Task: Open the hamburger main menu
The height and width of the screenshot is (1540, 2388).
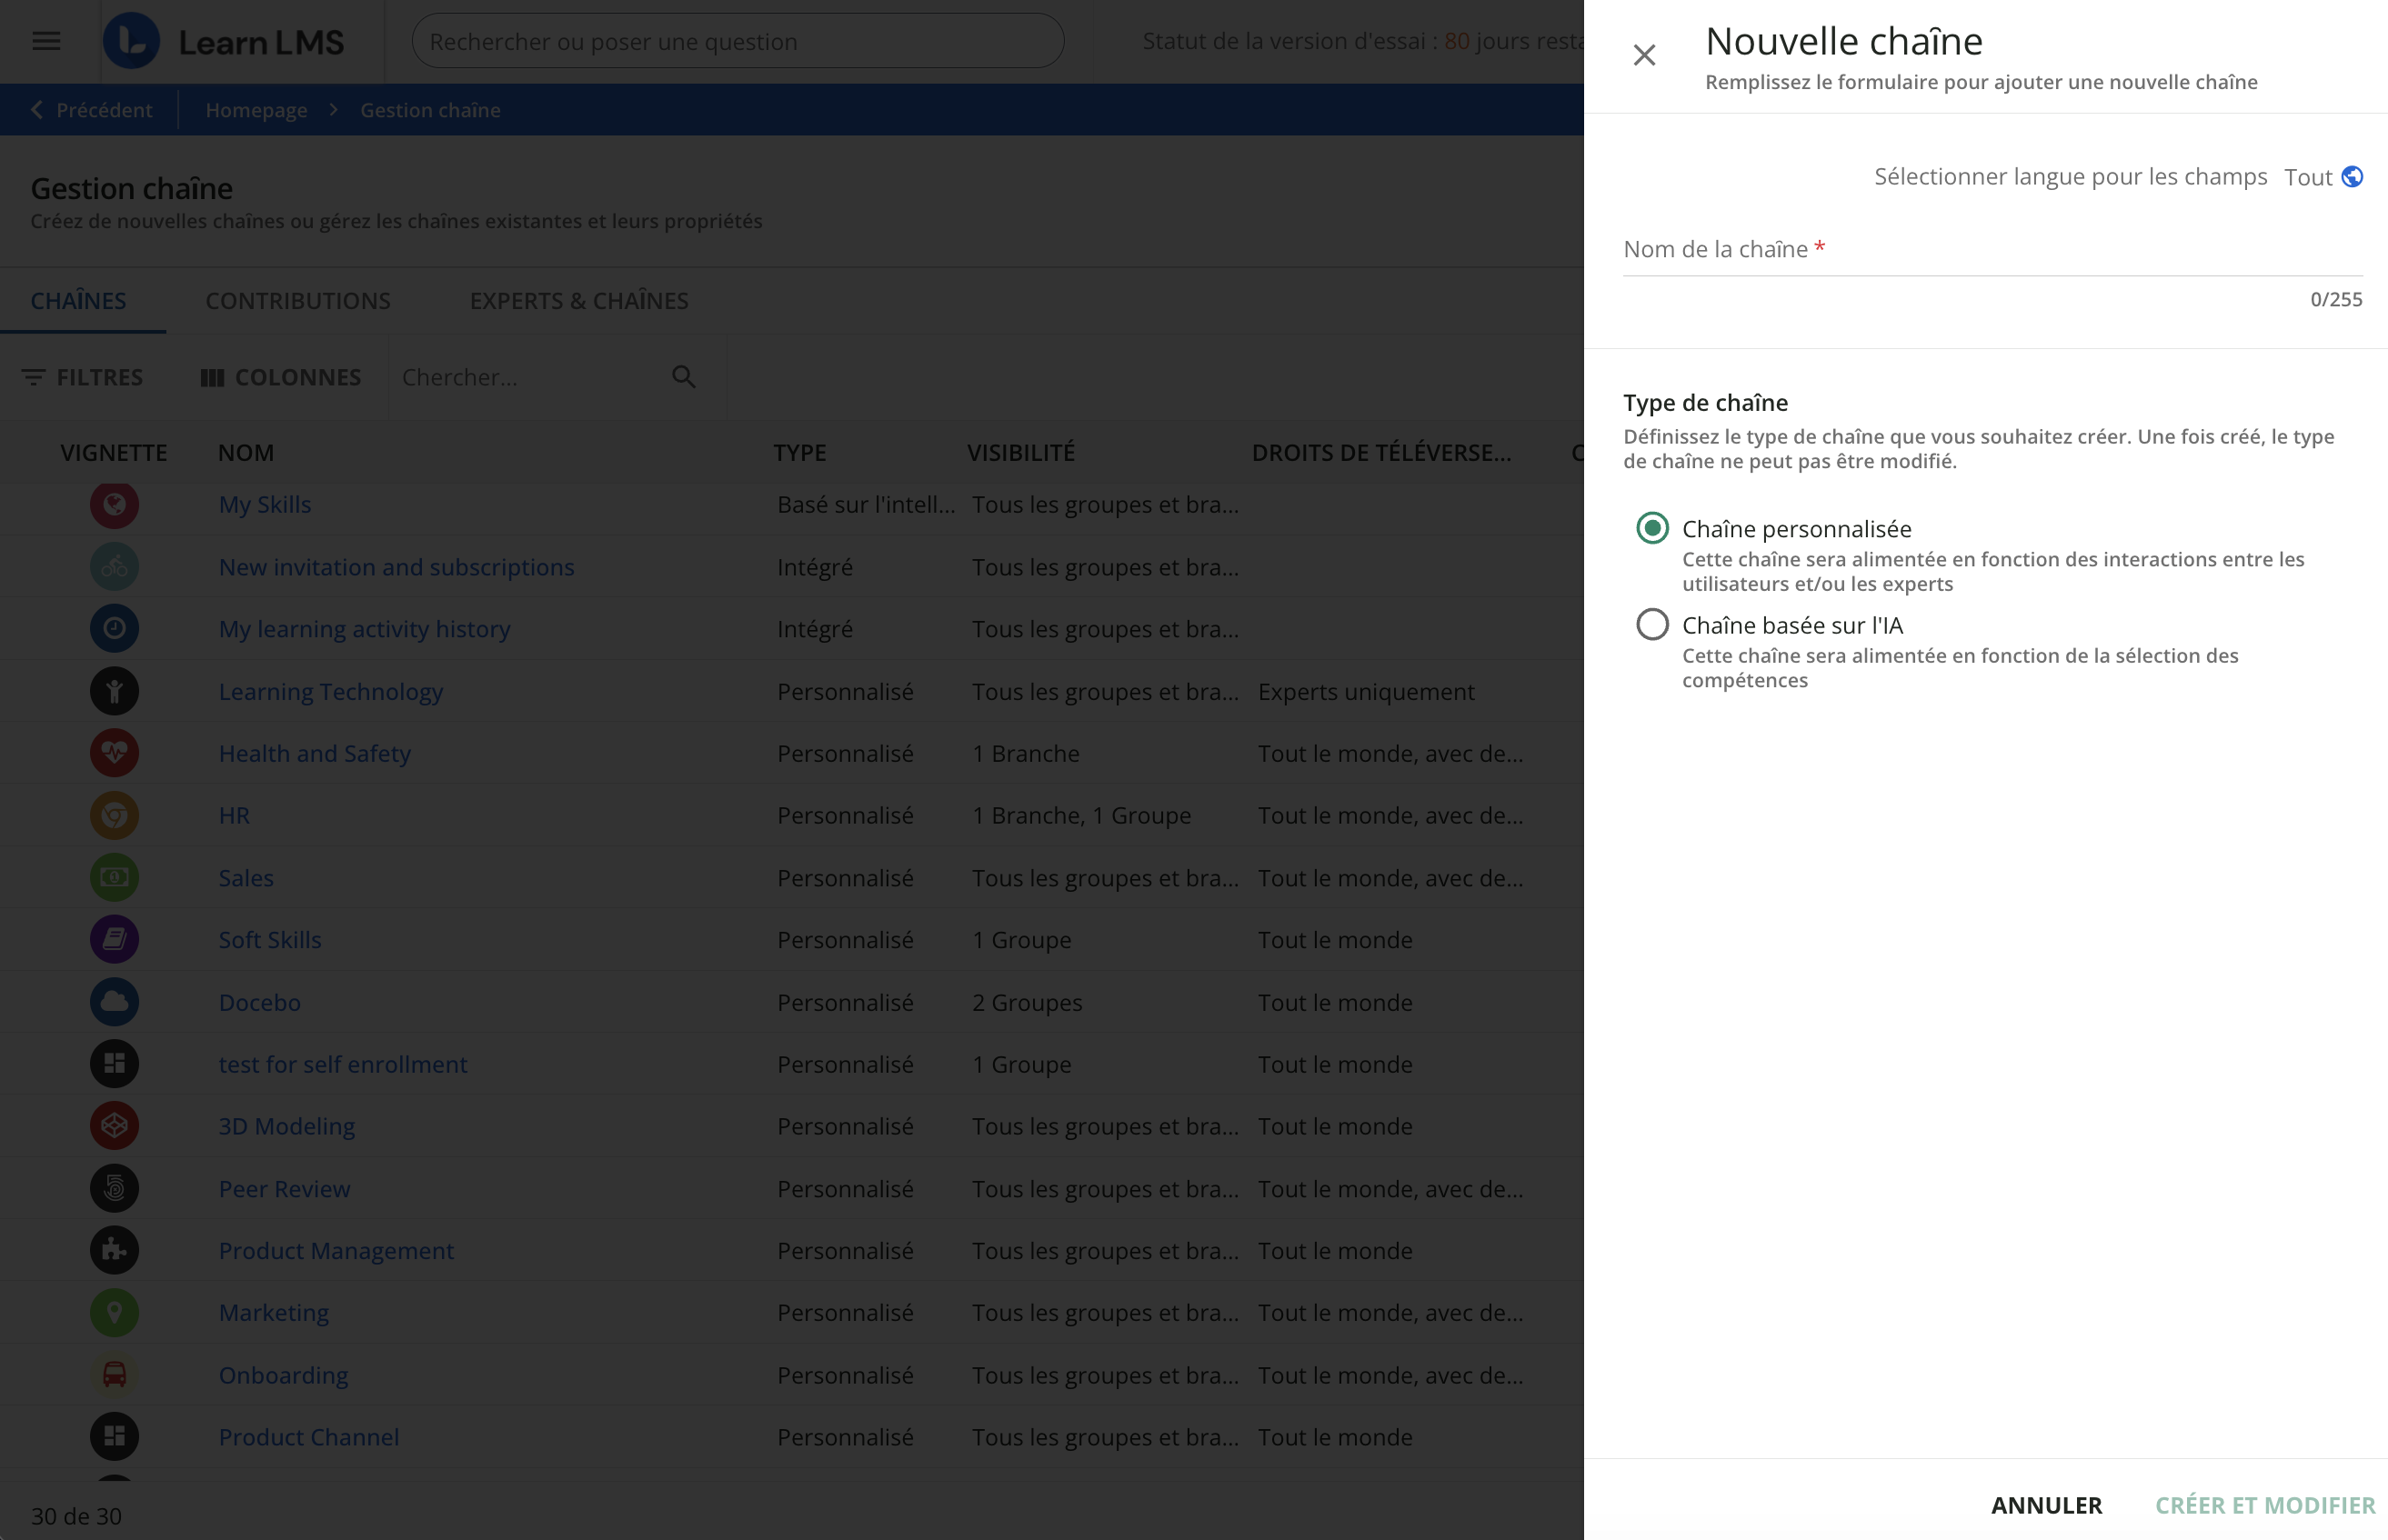Action: pyautogui.click(x=46, y=41)
